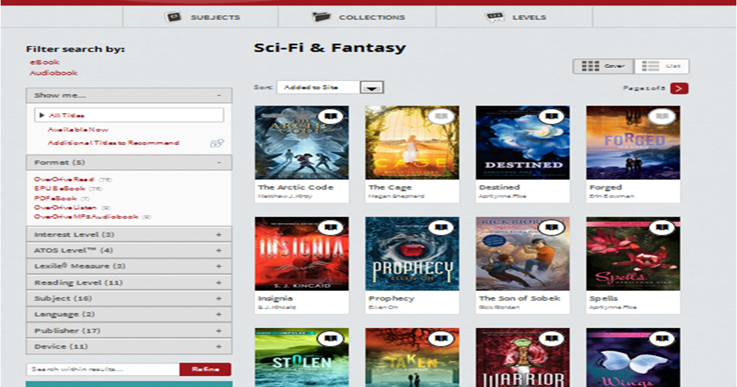Click eBook icon on Stolen cover
Image resolution: width=737 pixels, height=387 pixels.
tap(331, 338)
